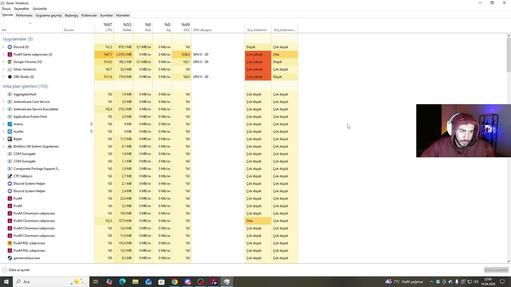The width and height of the screenshot is (511, 287).
Task: Expand the Görev Yöneticisi process row
Action: click(x=4, y=69)
